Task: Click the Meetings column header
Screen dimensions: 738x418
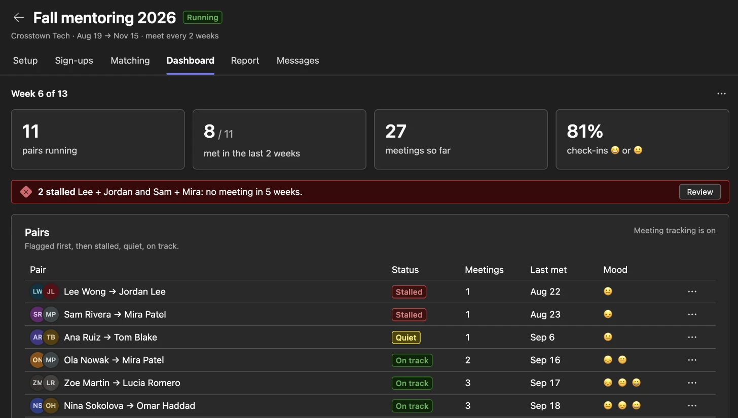Action: click(x=485, y=270)
